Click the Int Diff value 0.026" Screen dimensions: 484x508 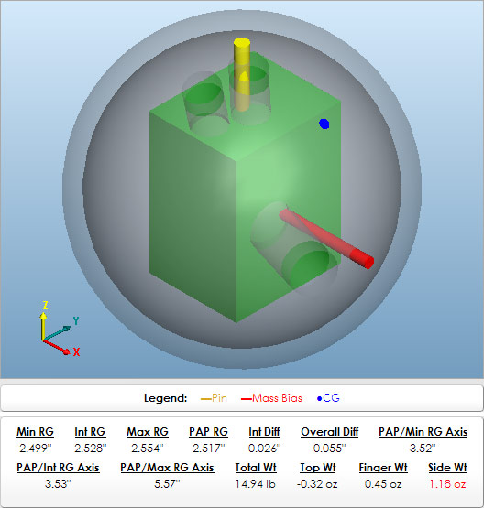[x=264, y=449]
